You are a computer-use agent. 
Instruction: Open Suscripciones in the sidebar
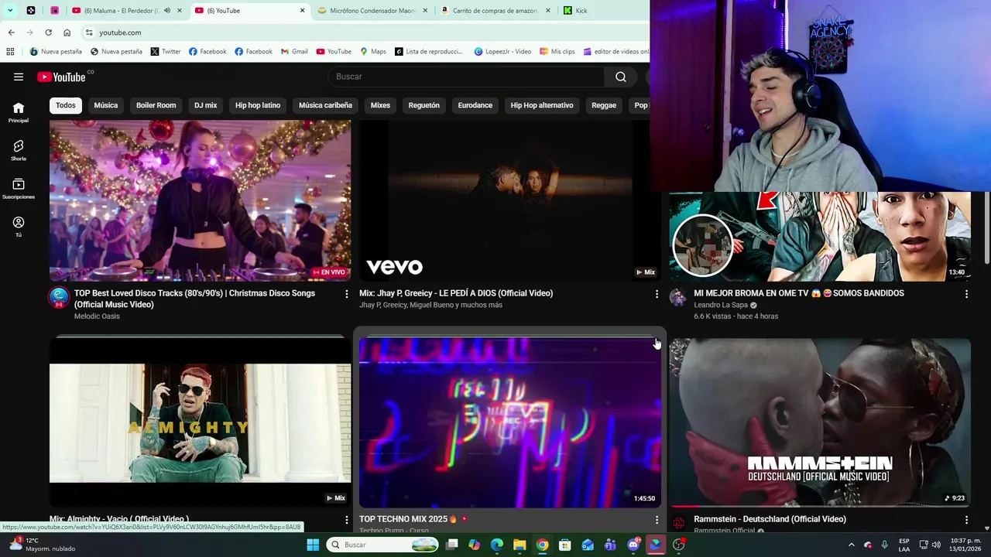(x=19, y=189)
